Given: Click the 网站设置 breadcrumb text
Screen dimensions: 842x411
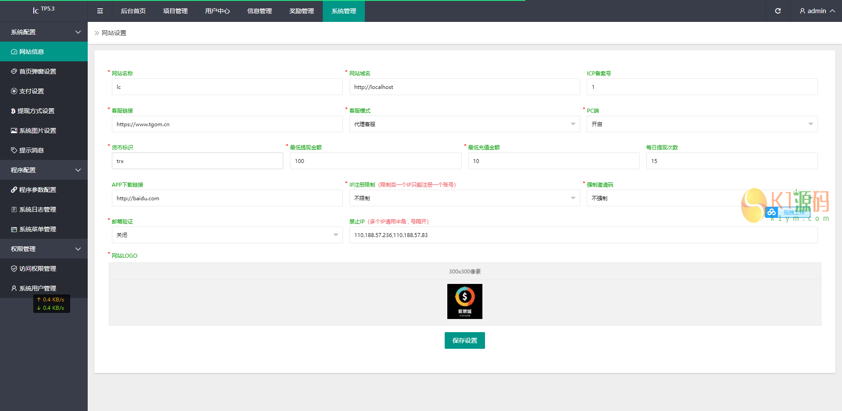Looking at the screenshot, I should [114, 33].
